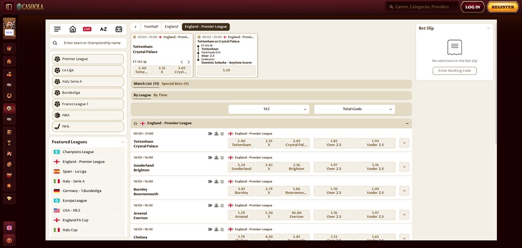Click the REGISTER button
This screenshot has width=522, height=248.
pyautogui.click(x=503, y=7)
